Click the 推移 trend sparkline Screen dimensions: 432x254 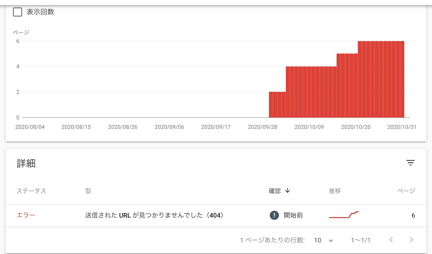[x=344, y=215]
